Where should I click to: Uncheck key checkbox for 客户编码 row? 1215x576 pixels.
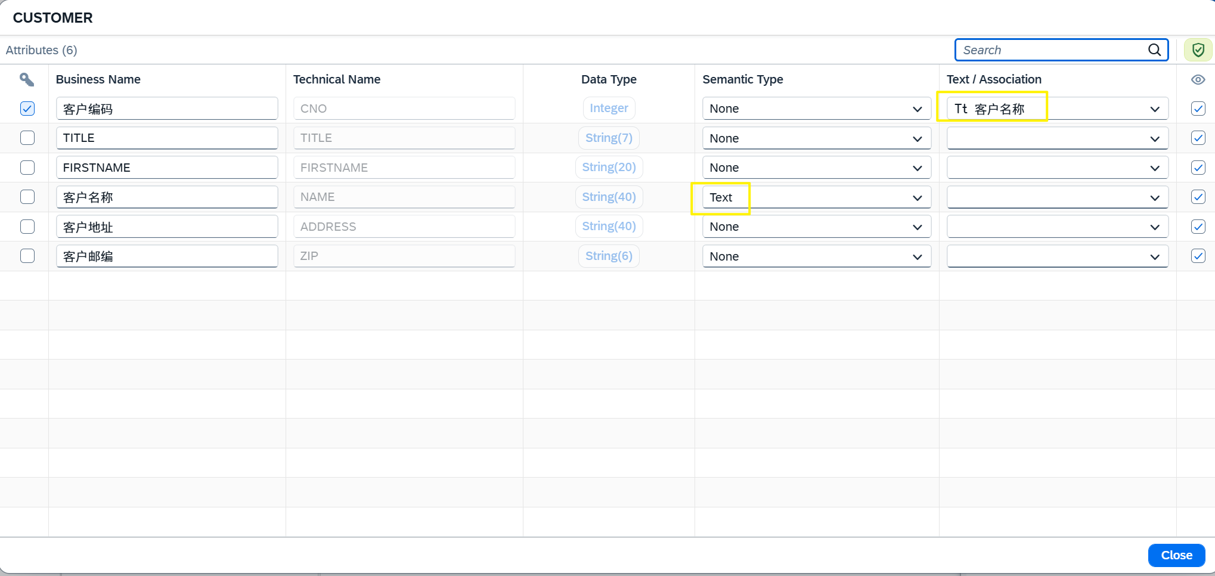pyautogui.click(x=27, y=109)
